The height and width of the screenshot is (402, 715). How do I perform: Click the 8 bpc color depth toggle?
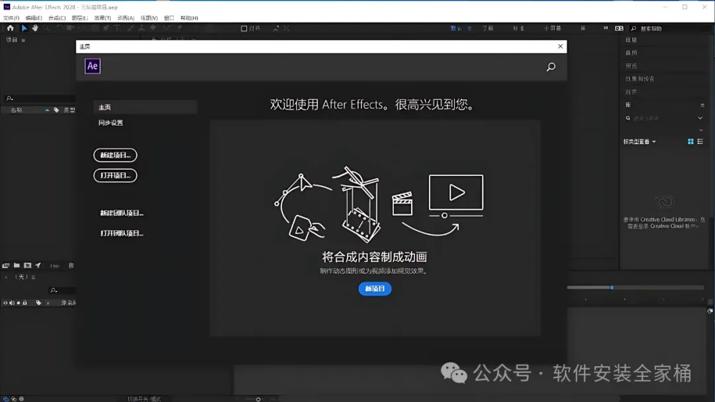(x=55, y=265)
